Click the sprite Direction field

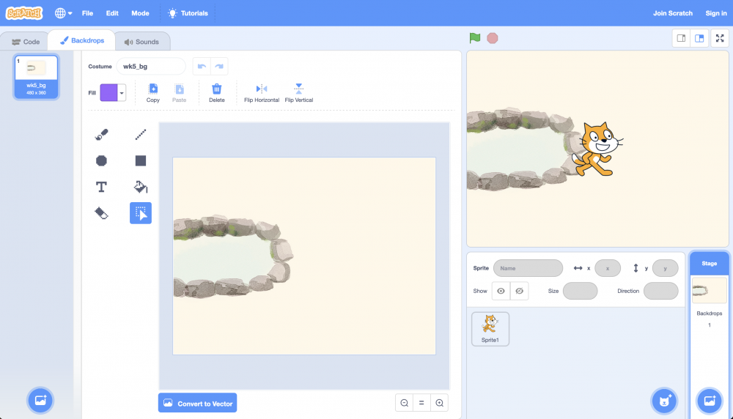coord(660,291)
